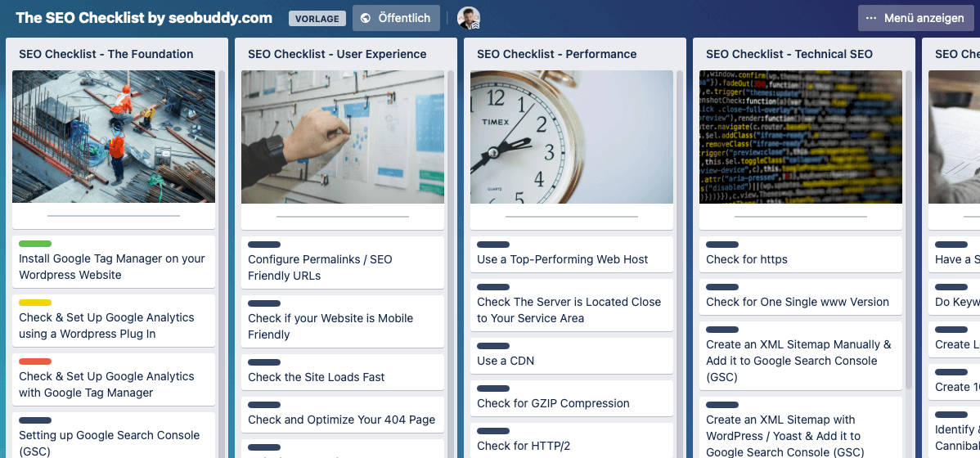The height and width of the screenshot is (458, 980).
Task: Click the 'SEO Checklist - Performance' list header
Action: coord(556,54)
